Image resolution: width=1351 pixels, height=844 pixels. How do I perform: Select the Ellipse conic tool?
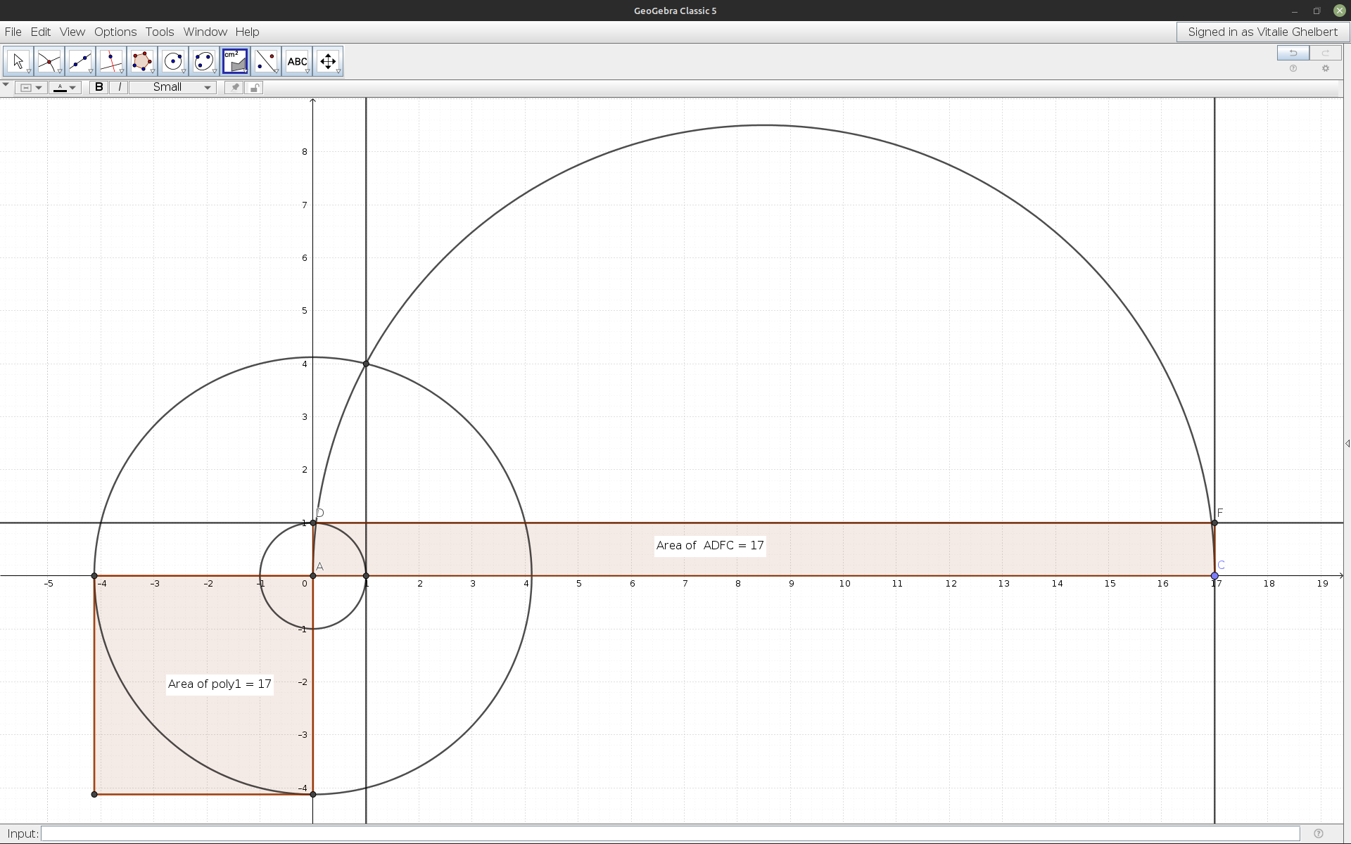[204, 62]
